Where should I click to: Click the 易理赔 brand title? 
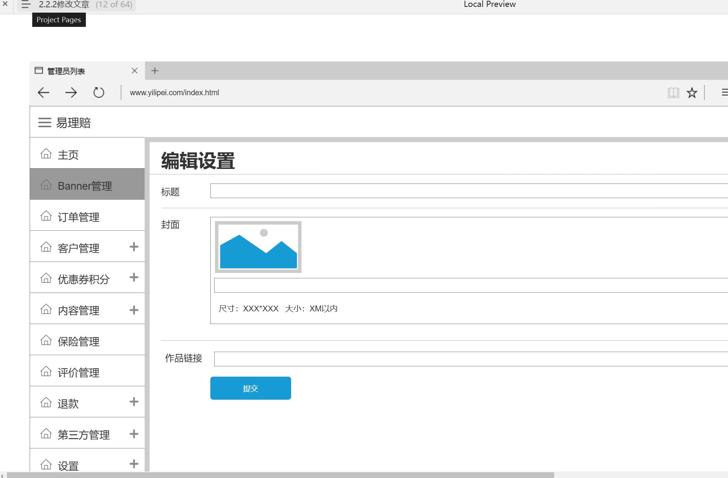pyautogui.click(x=73, y=123)
